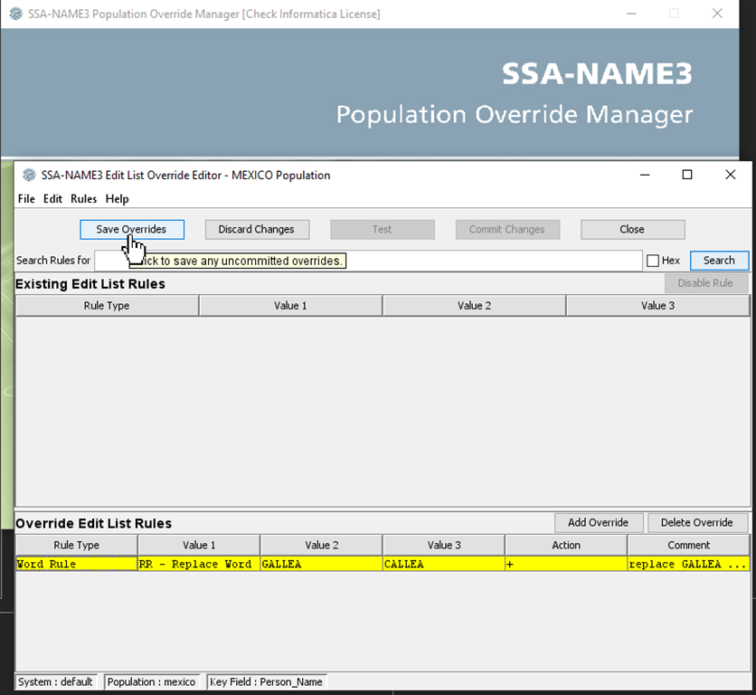Run the rule search with the Search button

pyautogui.click(x=719, y=261)
